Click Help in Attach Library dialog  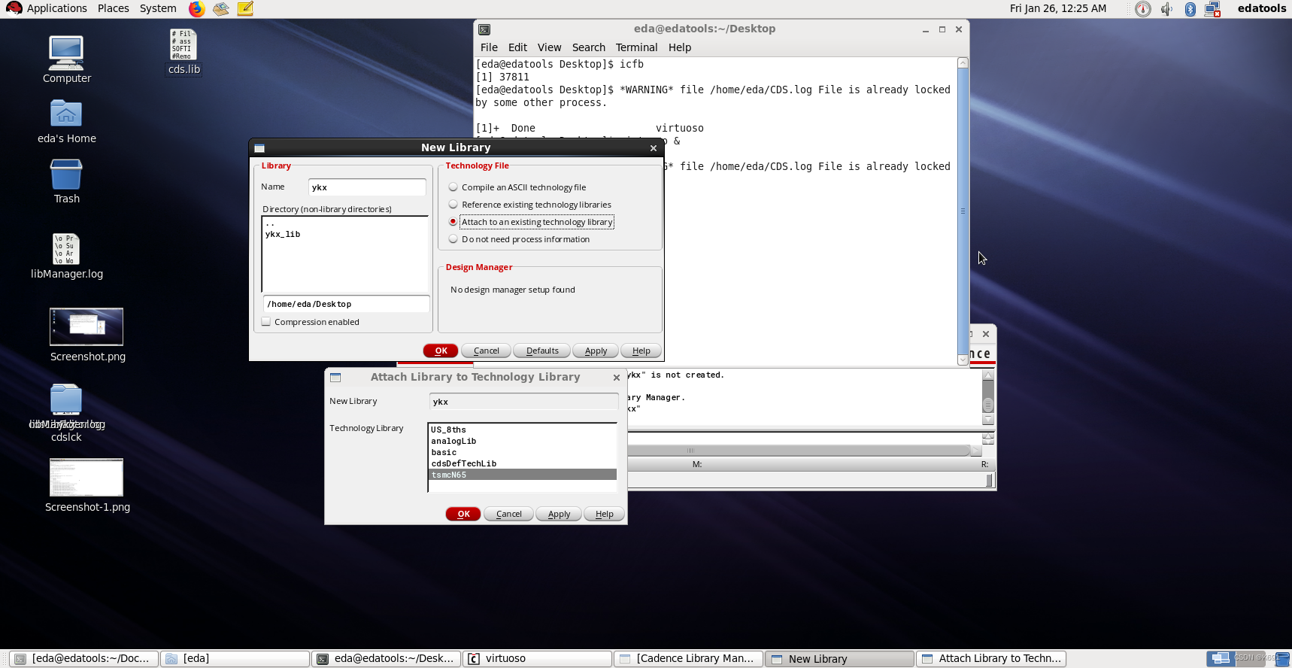[604, 514]
